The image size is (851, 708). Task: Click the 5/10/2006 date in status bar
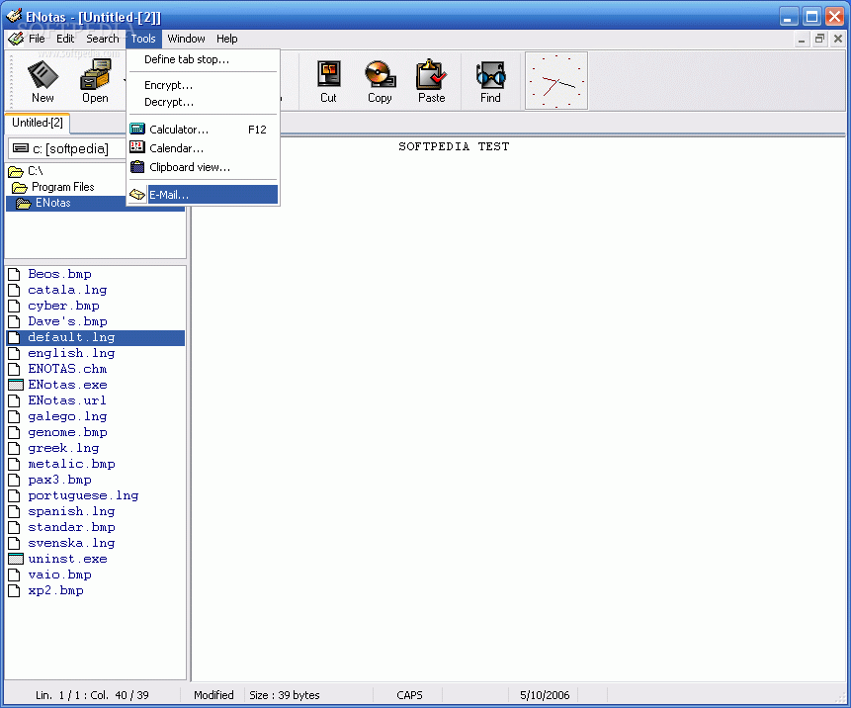[x=545, y=695]
